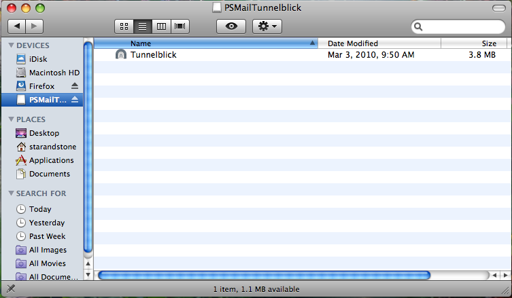Click the read-only crossed pencil icon
The width and height of the screenshot is (512, 298).
(x=11, y=288)
